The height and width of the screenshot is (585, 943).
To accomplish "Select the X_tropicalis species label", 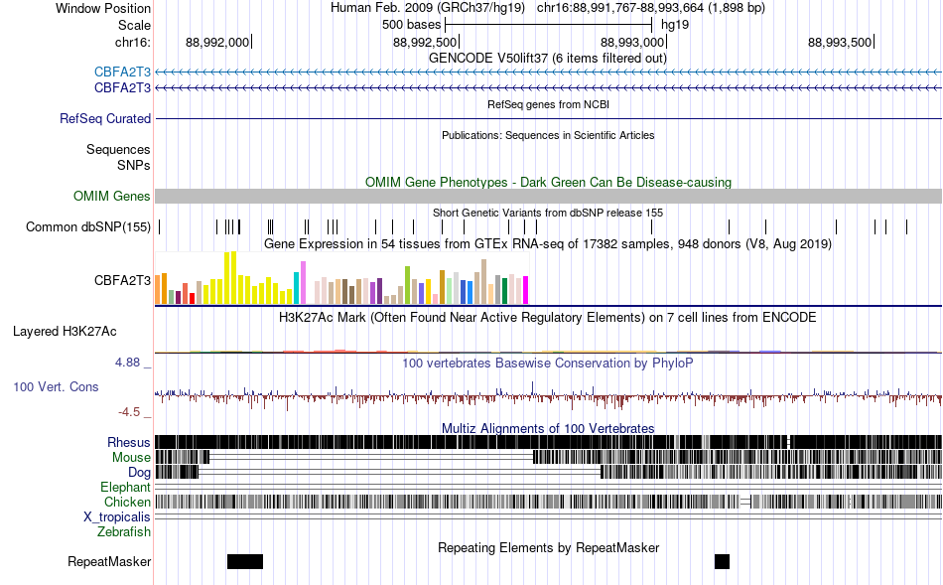I will point(117,517).
